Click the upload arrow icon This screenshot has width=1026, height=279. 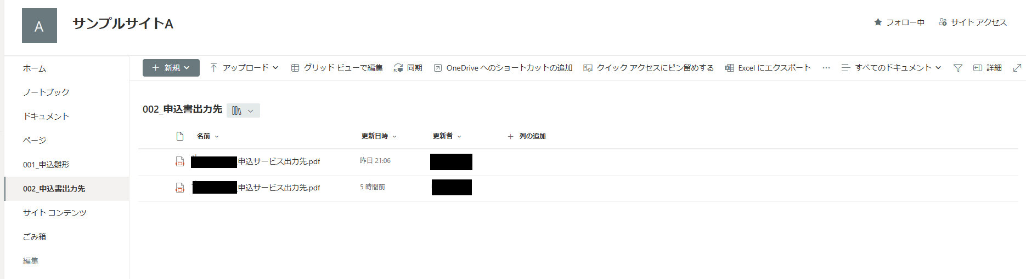click(213, 68)
